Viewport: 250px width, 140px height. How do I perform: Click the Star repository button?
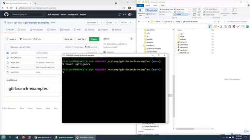109,23
